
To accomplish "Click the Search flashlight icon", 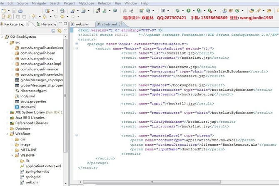I will coord(258,11).
